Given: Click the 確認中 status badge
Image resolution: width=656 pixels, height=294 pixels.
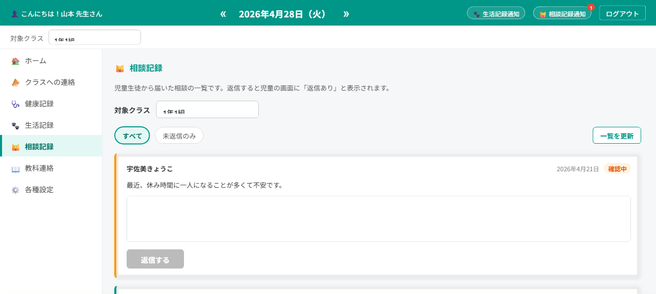Looking at the screenshot, I should point(618,169).
